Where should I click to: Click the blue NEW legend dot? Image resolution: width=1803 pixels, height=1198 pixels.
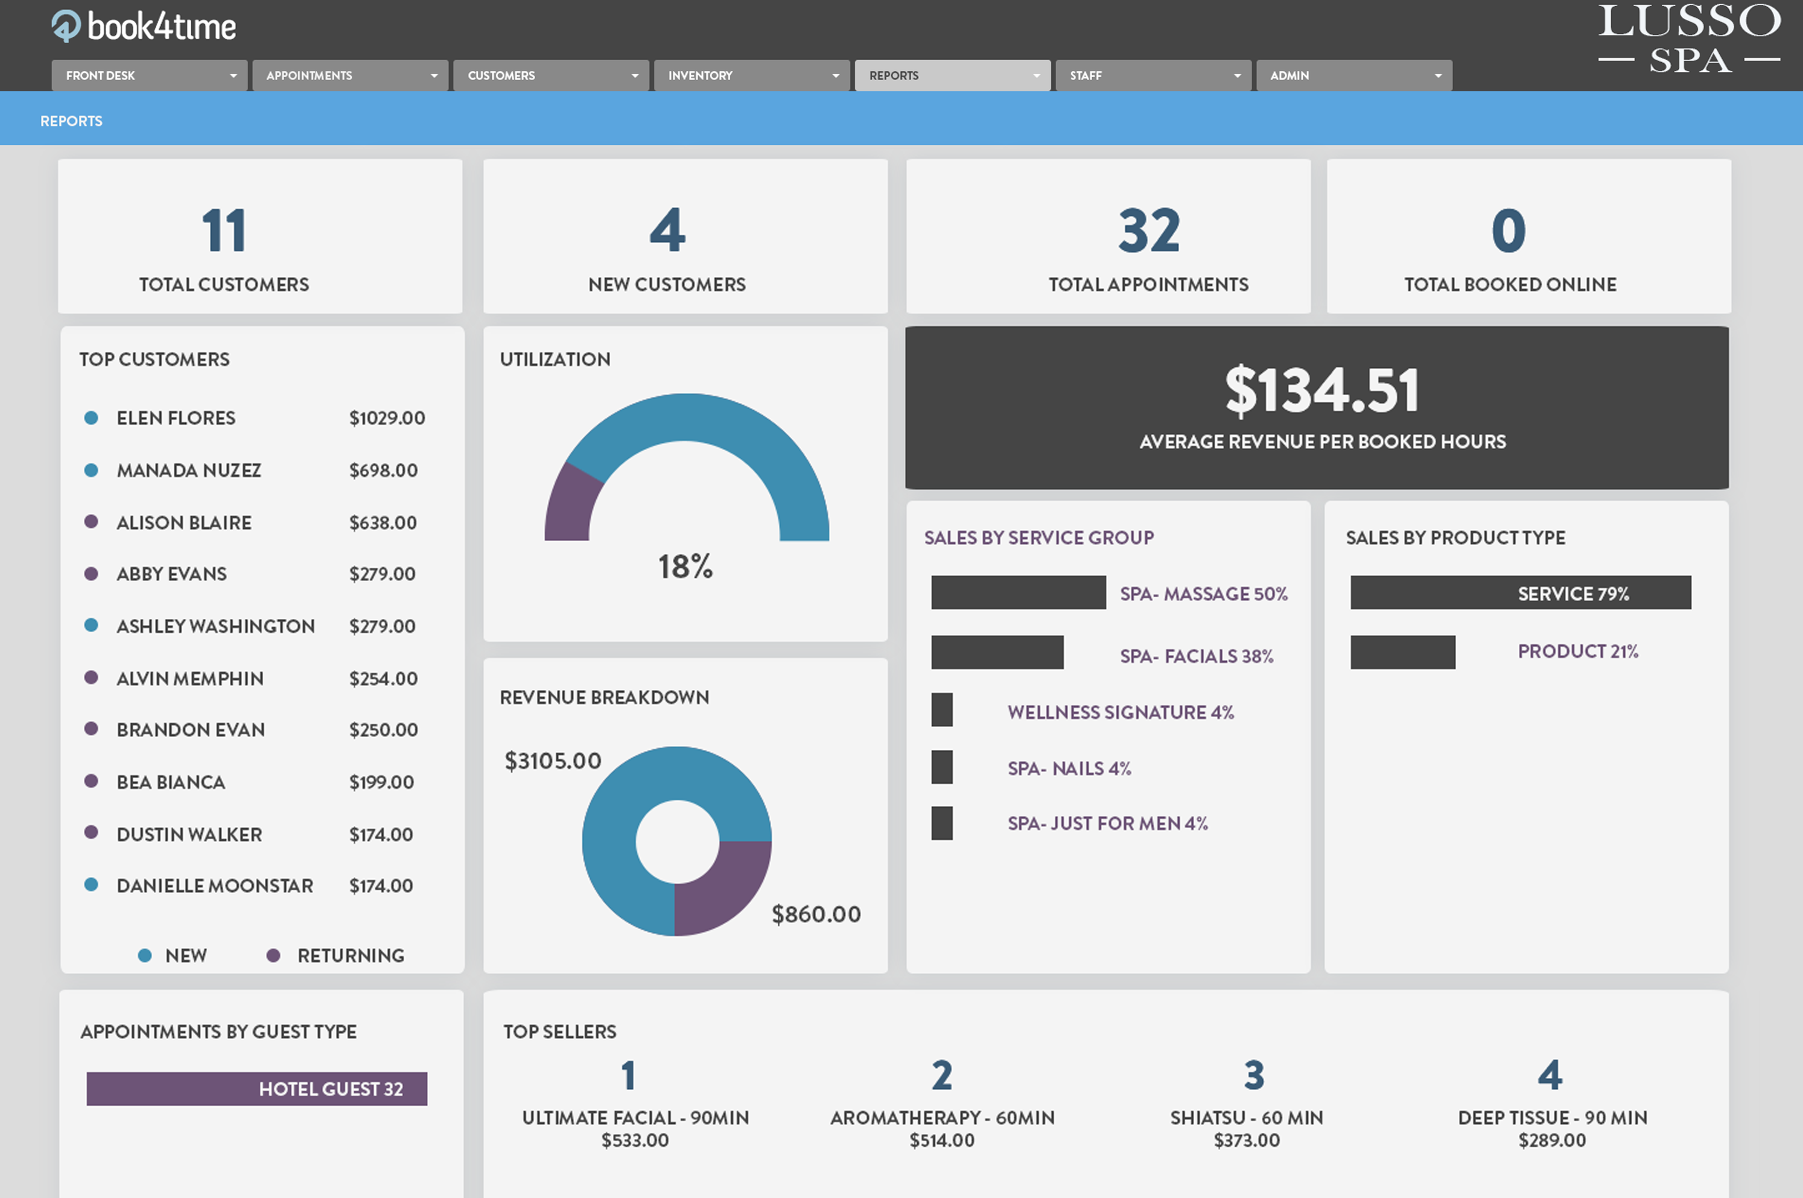(x=144, y=956)
